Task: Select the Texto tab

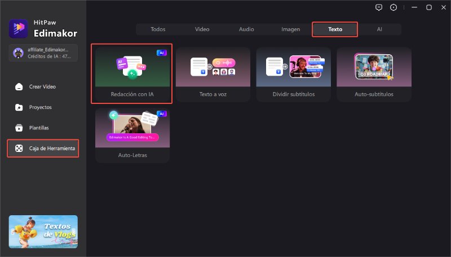Action: pos(335,29)
